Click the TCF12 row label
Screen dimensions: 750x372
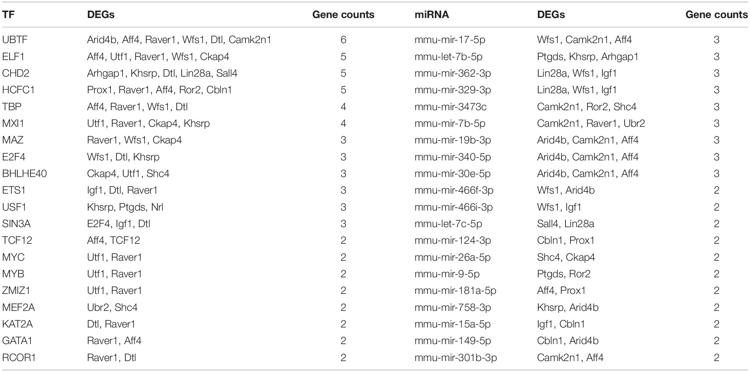(17, 240)
